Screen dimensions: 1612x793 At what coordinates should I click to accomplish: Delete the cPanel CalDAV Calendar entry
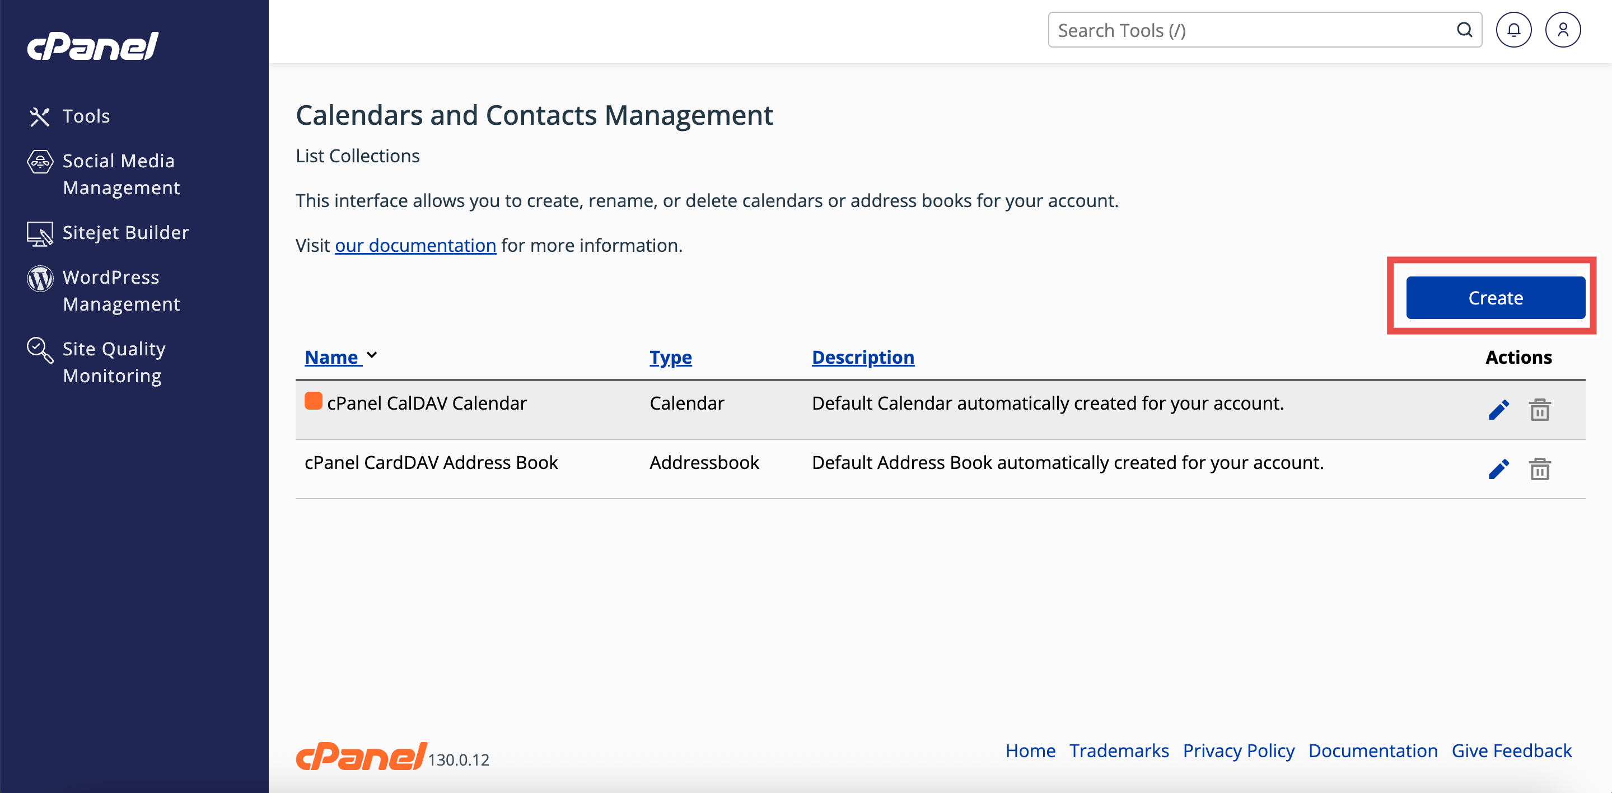pos(1539,410)
